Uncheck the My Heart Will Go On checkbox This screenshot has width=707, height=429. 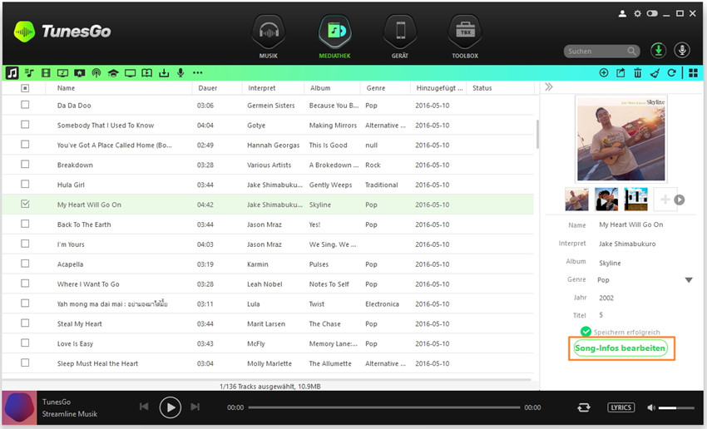[25, 204]
